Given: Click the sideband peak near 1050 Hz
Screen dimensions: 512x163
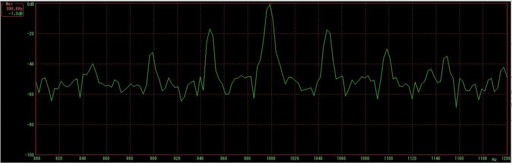Looking at the screenshot, I should [327, 30].
